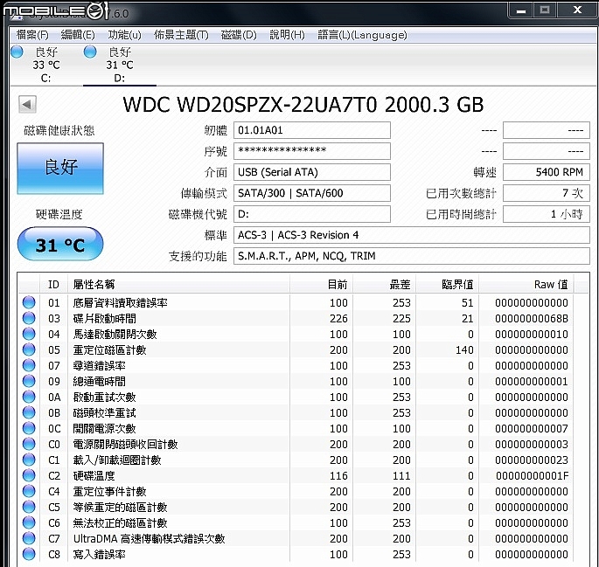This screenshot has width=599, height=567.
Task: Select the 載入/卸載迴圈計數 attribute name
Action: click(117, 460)
